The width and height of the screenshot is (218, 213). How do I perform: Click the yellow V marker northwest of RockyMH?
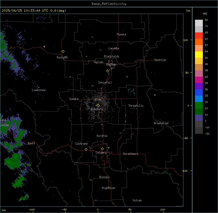click(x=44, y=47)
